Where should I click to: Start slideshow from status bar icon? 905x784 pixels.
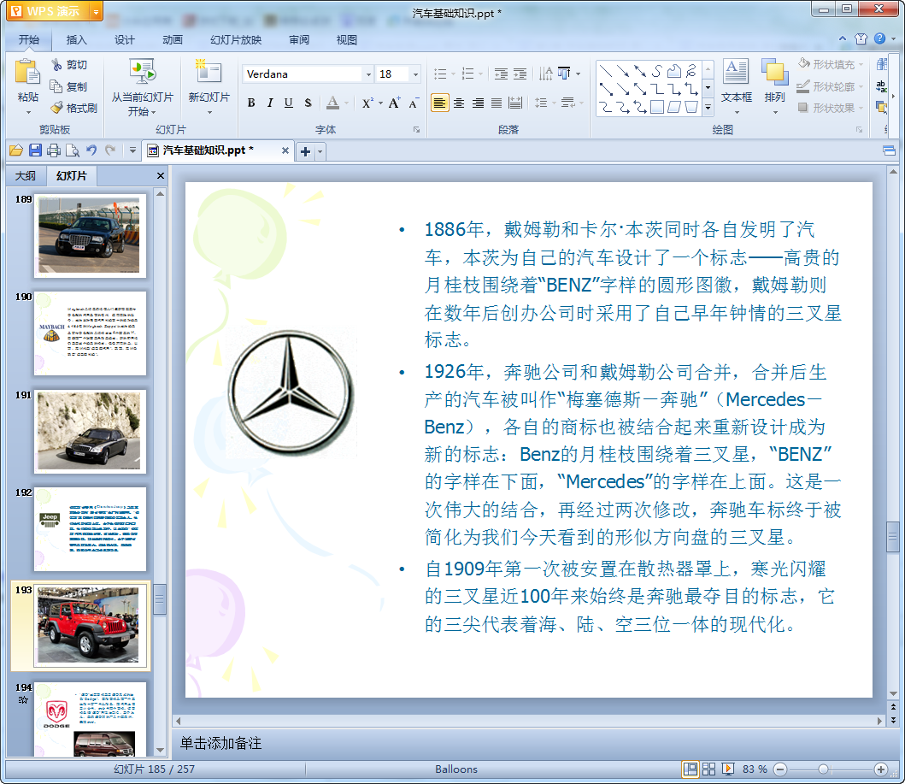[728, 769]
